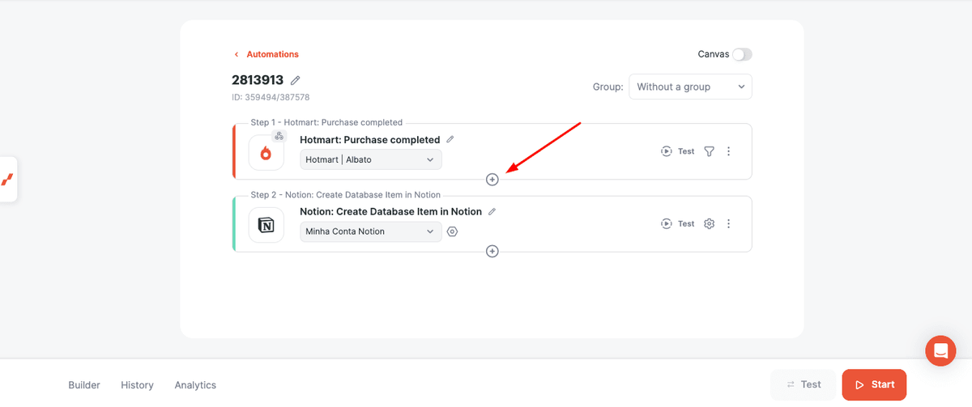Image resolution: width=972 pixels, height=407 pixels.
Task: Click the webhook badge on Hotmart icon
Action: 279,136
